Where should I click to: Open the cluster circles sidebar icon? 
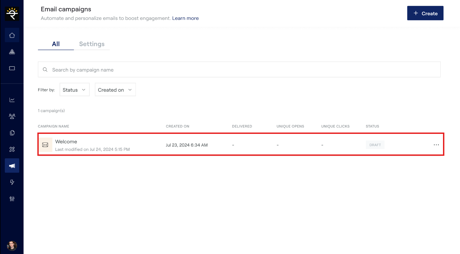[x=12, y=52]
